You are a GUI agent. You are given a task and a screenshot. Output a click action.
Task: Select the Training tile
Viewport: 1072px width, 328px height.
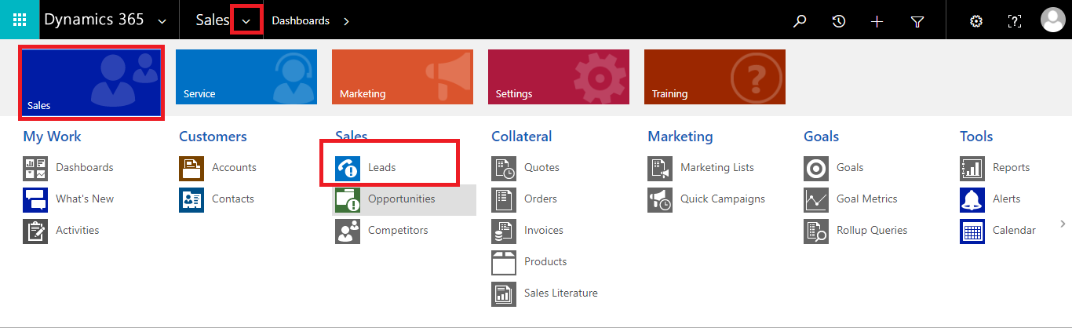(715, 77)
